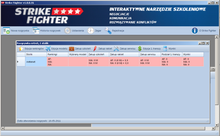
Task: Click the dollar icon for Edycja 1. transzy
Action: pos(140,48)
